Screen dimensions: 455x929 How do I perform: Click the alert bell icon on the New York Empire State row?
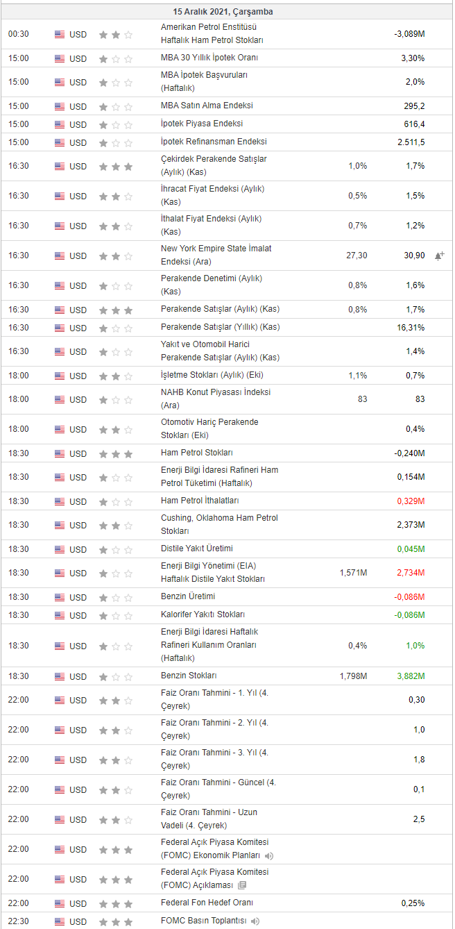point(439,256)
